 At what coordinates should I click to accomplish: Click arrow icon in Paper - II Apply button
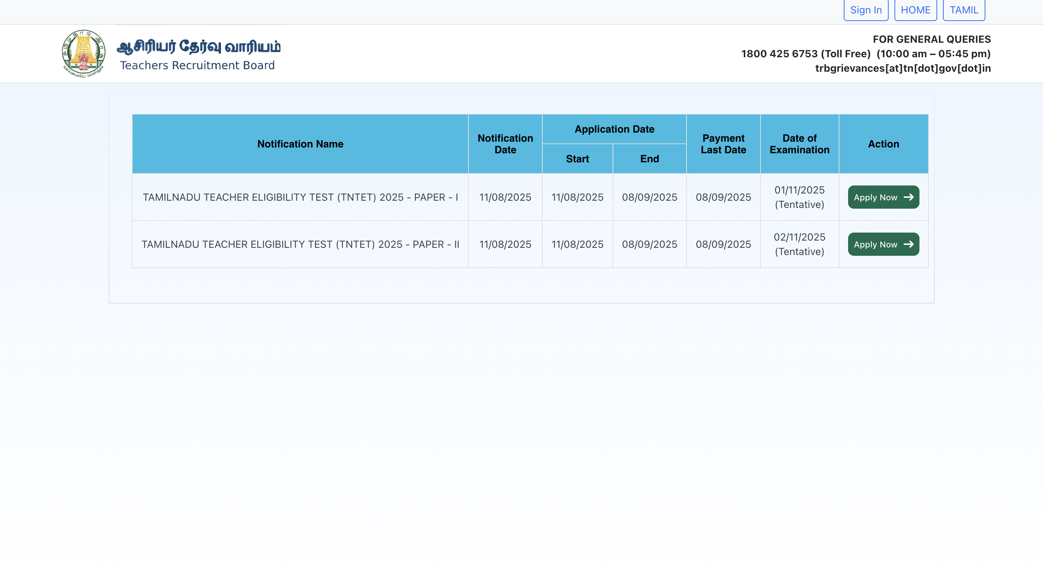click(909, 244)
